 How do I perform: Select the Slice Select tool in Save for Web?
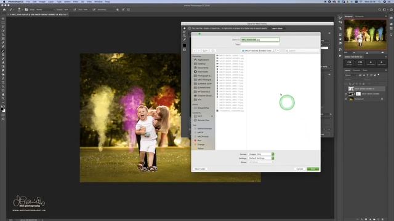[x=185, y=32]
